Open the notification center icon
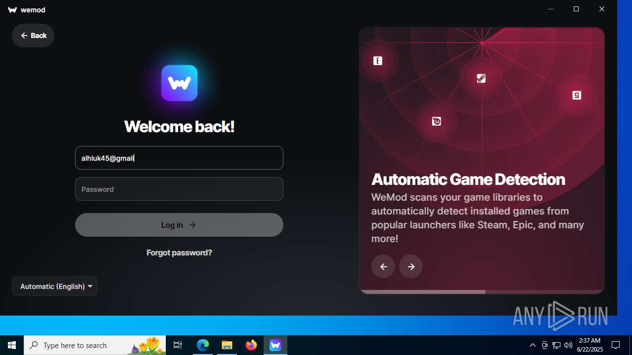 pyautogui.click(x=616, y=345)
